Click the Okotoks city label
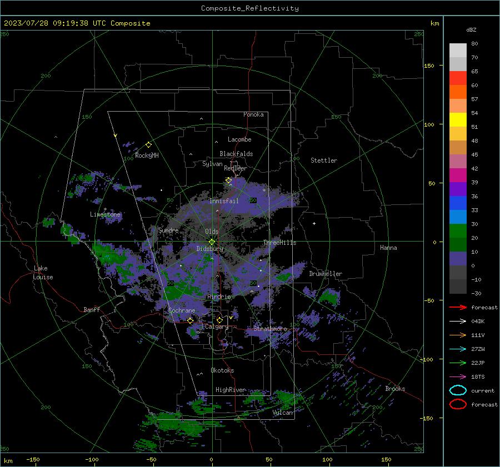Image resolution: width=500 pixels, height=467 pixels. [x=223, y=370]
